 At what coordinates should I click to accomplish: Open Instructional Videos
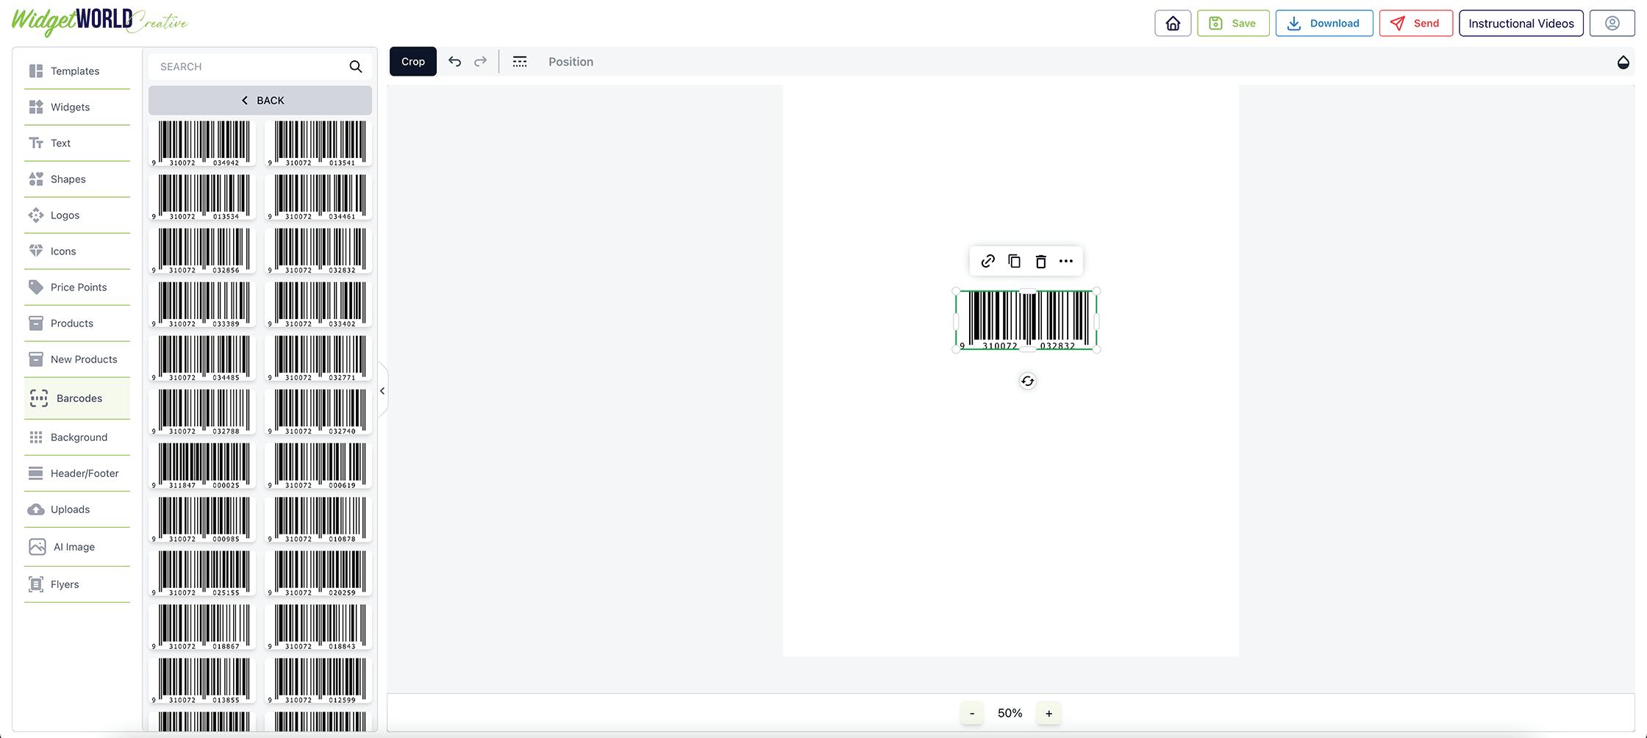pos(1521,24)
